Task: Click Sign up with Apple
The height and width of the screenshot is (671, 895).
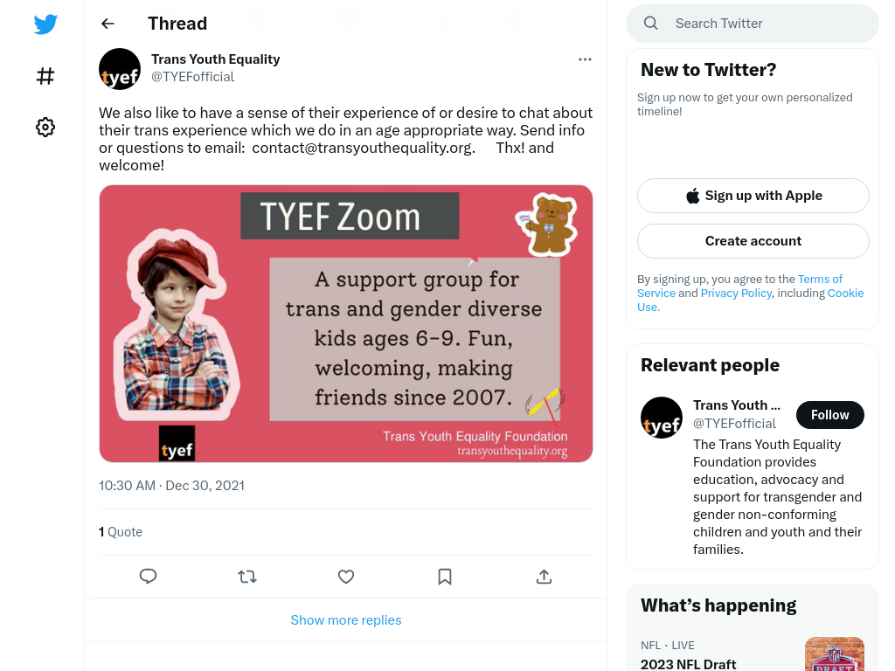Action: tap(753, 196)
